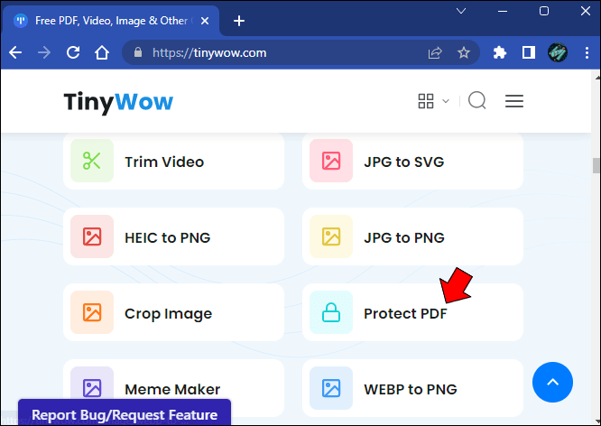The width and height of the screenshot is (601, 426).
Task: Open the Trim Video tool
Action: [x=173, y=161]
